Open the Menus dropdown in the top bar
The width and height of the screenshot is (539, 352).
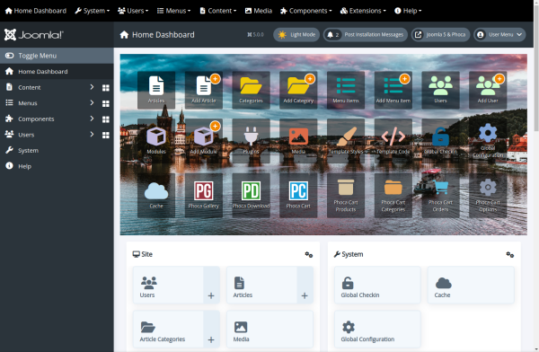(x=173, y=11)
